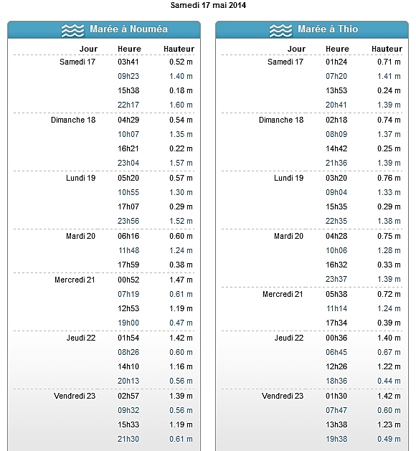This screenshot has height=451, width=416.
Task: Select the Marée à Nouméa panel title
Action: [x=128, y=29]
